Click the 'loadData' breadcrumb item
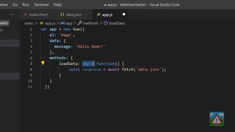 tap(117, 23)
